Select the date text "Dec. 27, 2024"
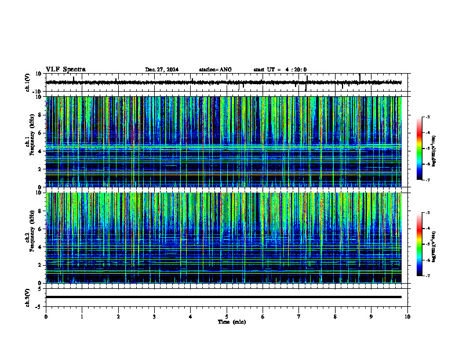The height and width of the screenshot is (355, 459). click(162, 70)
